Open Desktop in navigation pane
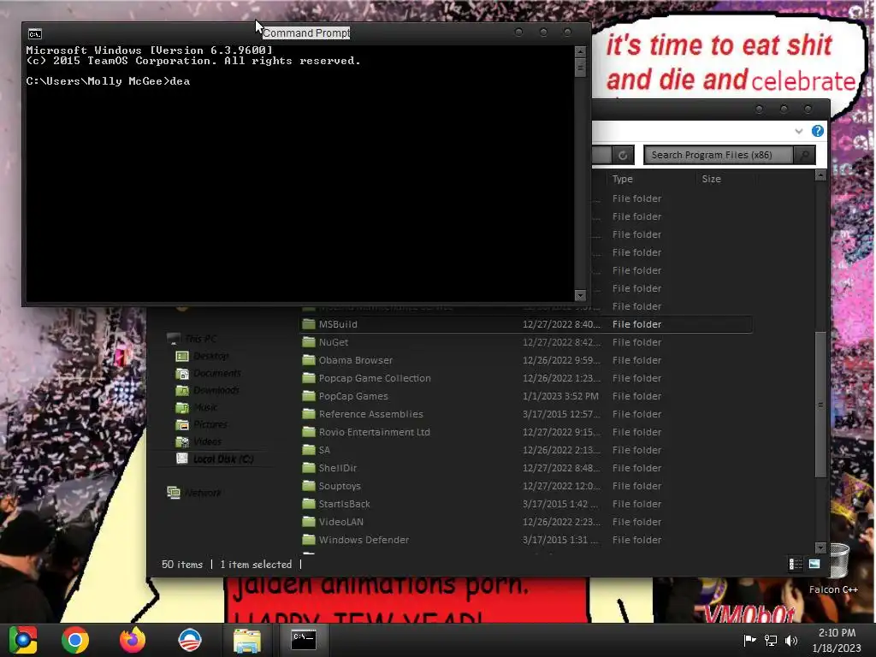Viewport: 876px width, 657px height. point(202,356)
